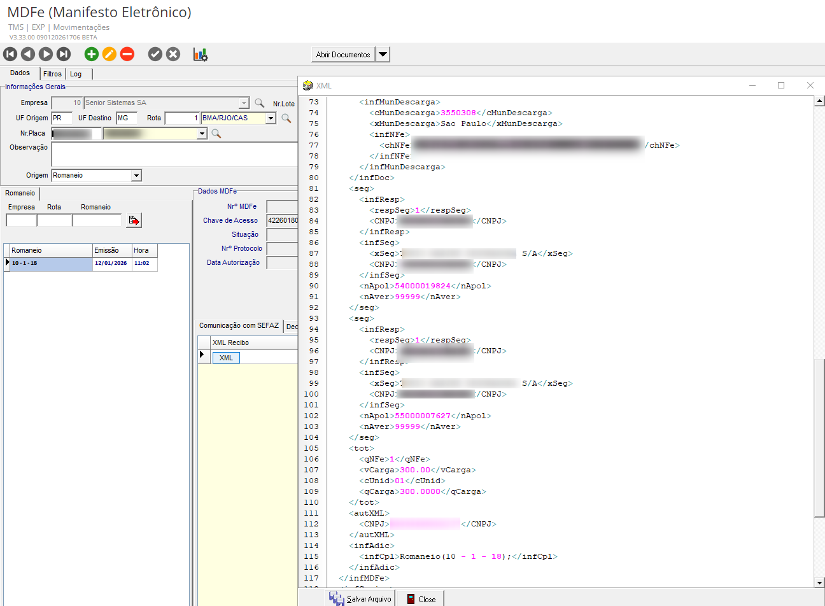This screenshot has width=825, height=606.
Task: Confirm changes with the checkmark icon
Action: [x=155, y=54]
